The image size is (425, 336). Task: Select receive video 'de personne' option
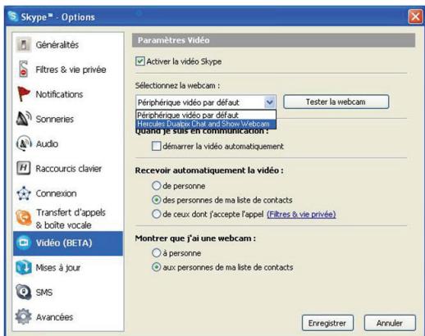pos(156,186)
